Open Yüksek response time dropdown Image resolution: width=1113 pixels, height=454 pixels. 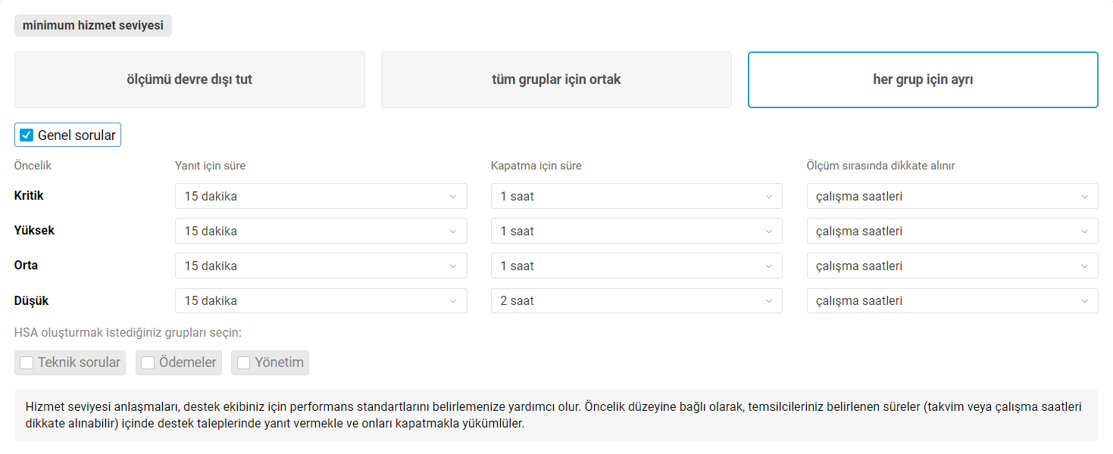pos(321,231)
